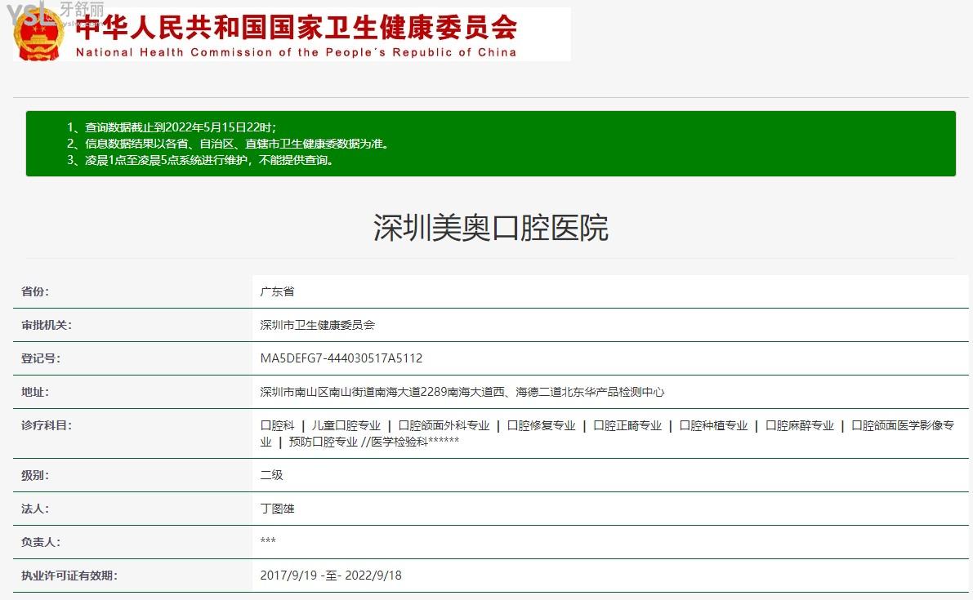Click the hospital heading 深圳美奥口腔医院
The height and width of the screenshot is (600, 973).
coord(491,228)
